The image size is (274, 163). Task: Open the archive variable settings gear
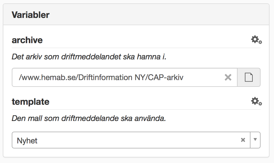(x=256, y=40)
